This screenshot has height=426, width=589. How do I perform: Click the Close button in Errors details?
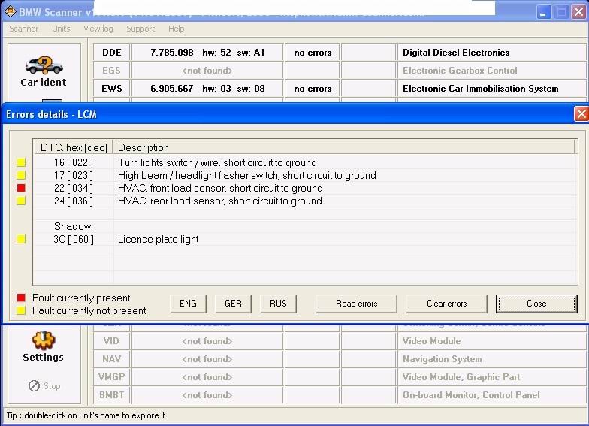click(x=536, y=304)
